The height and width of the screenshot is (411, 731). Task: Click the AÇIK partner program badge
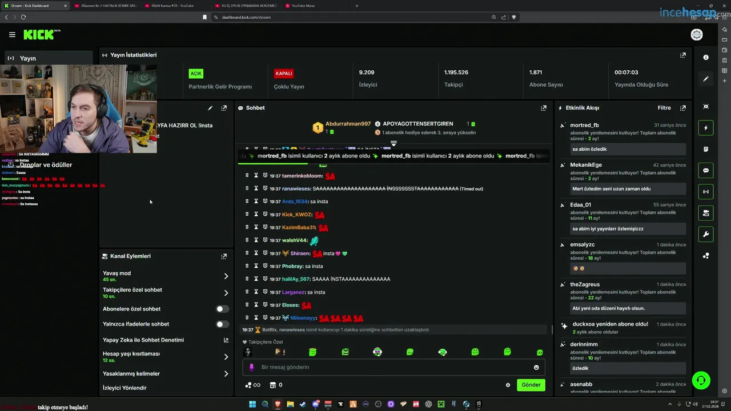pos(196,74)
